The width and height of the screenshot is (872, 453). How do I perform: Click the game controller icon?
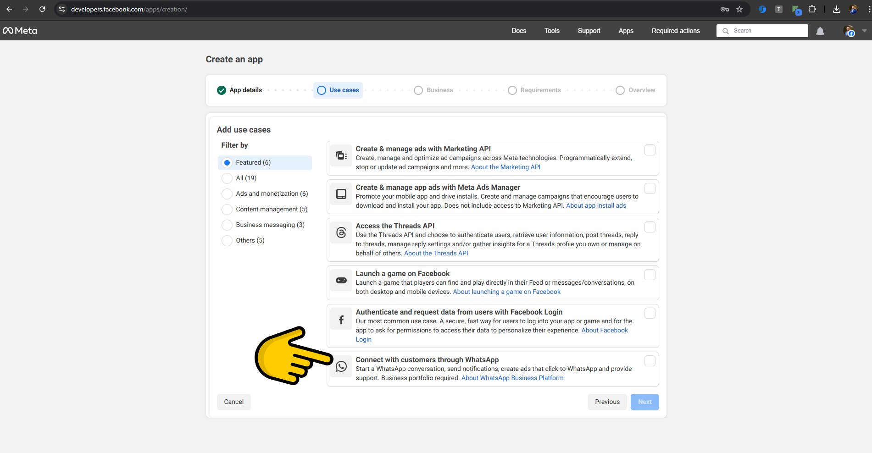pyautogui.click(x=341, y=280)
